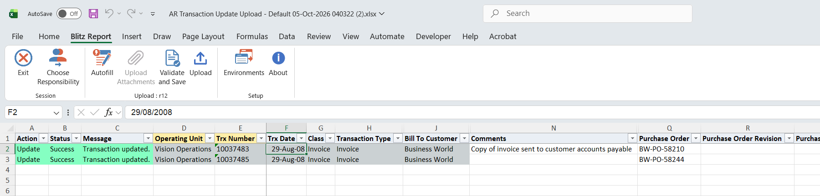Open the Trx Number filter dropdown
Image resolution: width=820 pixels, height=196 pixels.
pyautogui.click(x=261, y=138)
